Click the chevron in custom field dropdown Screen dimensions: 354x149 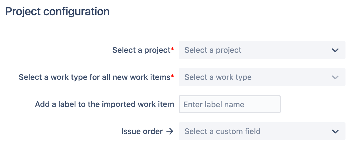point(335,132)
